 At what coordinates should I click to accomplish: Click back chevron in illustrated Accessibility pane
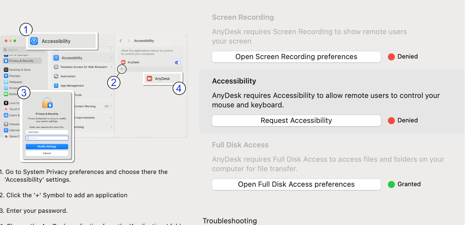click(x=121, y=41)
